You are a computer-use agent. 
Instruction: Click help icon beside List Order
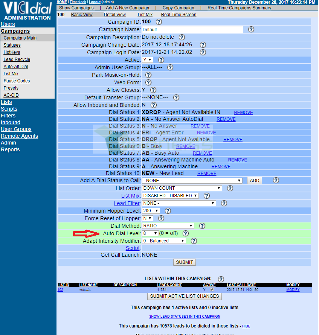click(230, 188)
